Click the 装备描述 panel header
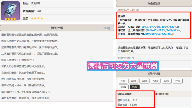 pos(154,3)
